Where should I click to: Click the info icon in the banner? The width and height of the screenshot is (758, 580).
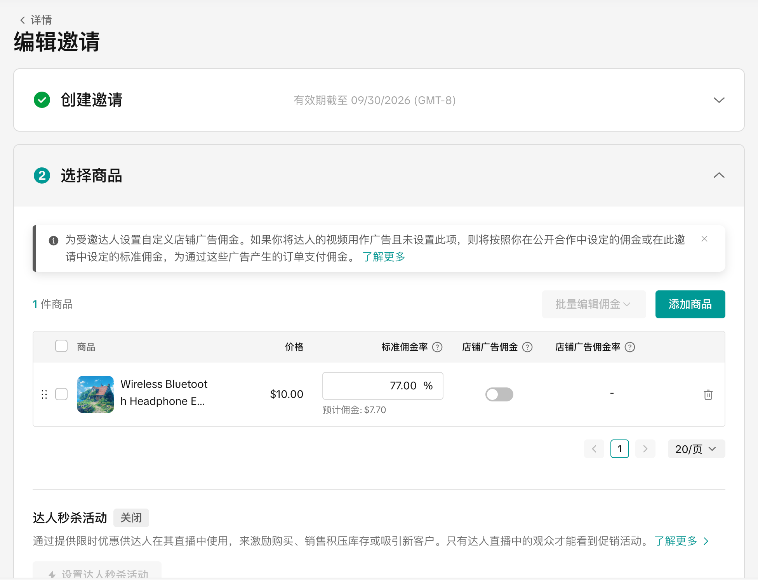pyautogui.click(x=54, y=241)
